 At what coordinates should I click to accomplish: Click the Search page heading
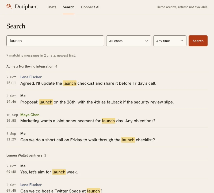click(x=16, y=26)
